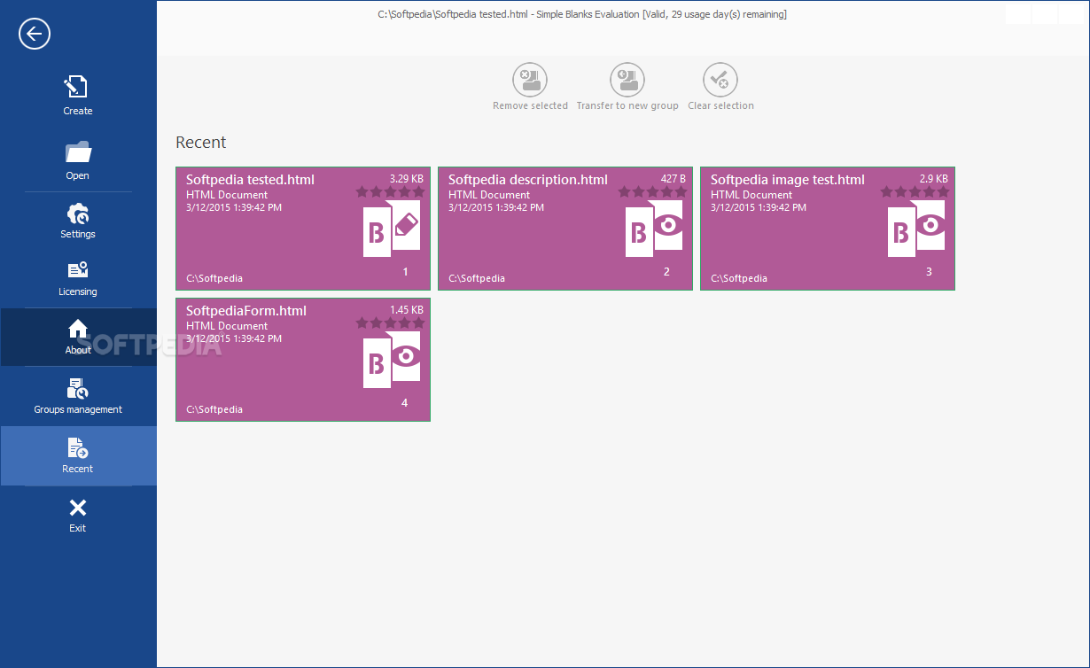Set star rating on SoftpediaForm.html
This screenshot has width=1090, height=668.
click(390, 322)
